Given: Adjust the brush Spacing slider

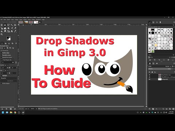Looking at the screenshot, I should (x=159, y=57).
